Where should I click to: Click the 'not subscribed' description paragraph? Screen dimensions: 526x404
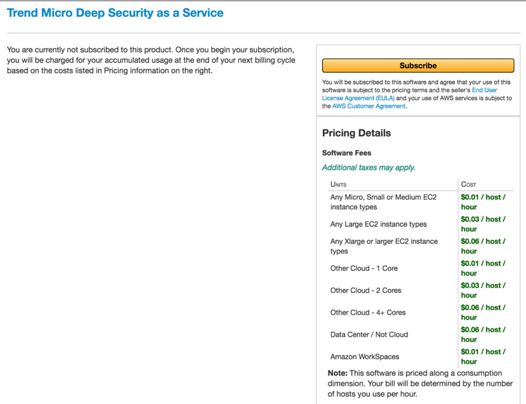coord(150,61)
